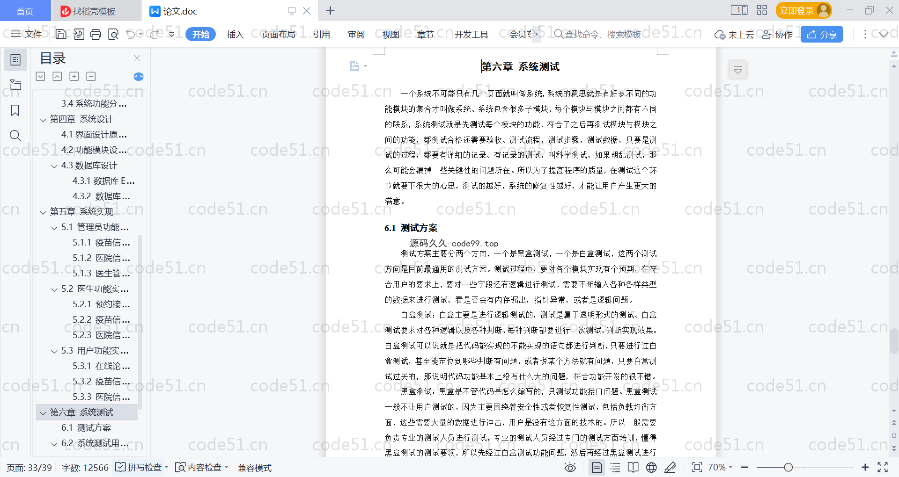Screen dimensions: 899x477
Task: Click the Redo arrow icon
Action: click(x=154, y=34)
